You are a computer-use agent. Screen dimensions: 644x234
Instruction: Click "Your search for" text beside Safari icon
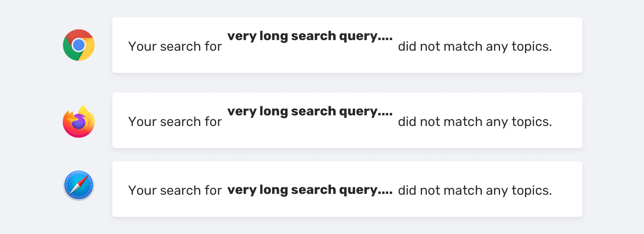175,191
